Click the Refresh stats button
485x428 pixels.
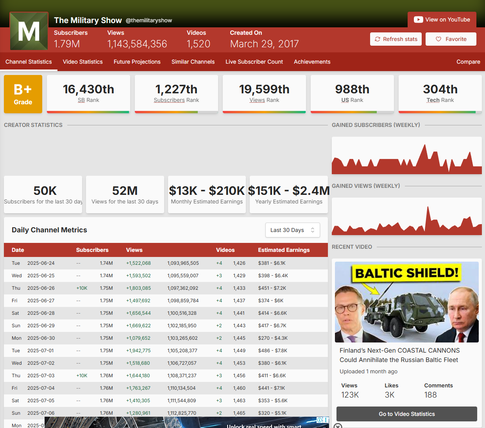pos(396,39)
